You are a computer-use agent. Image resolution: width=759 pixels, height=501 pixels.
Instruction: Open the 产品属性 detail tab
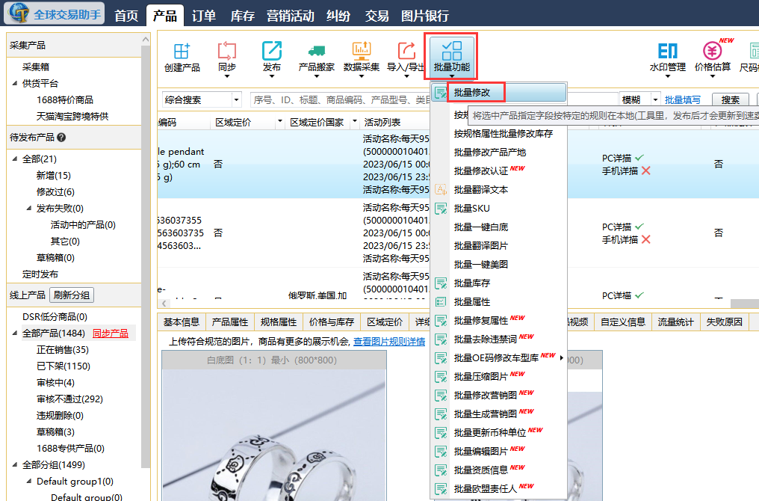pyautogui.click(x=230, y=322)
